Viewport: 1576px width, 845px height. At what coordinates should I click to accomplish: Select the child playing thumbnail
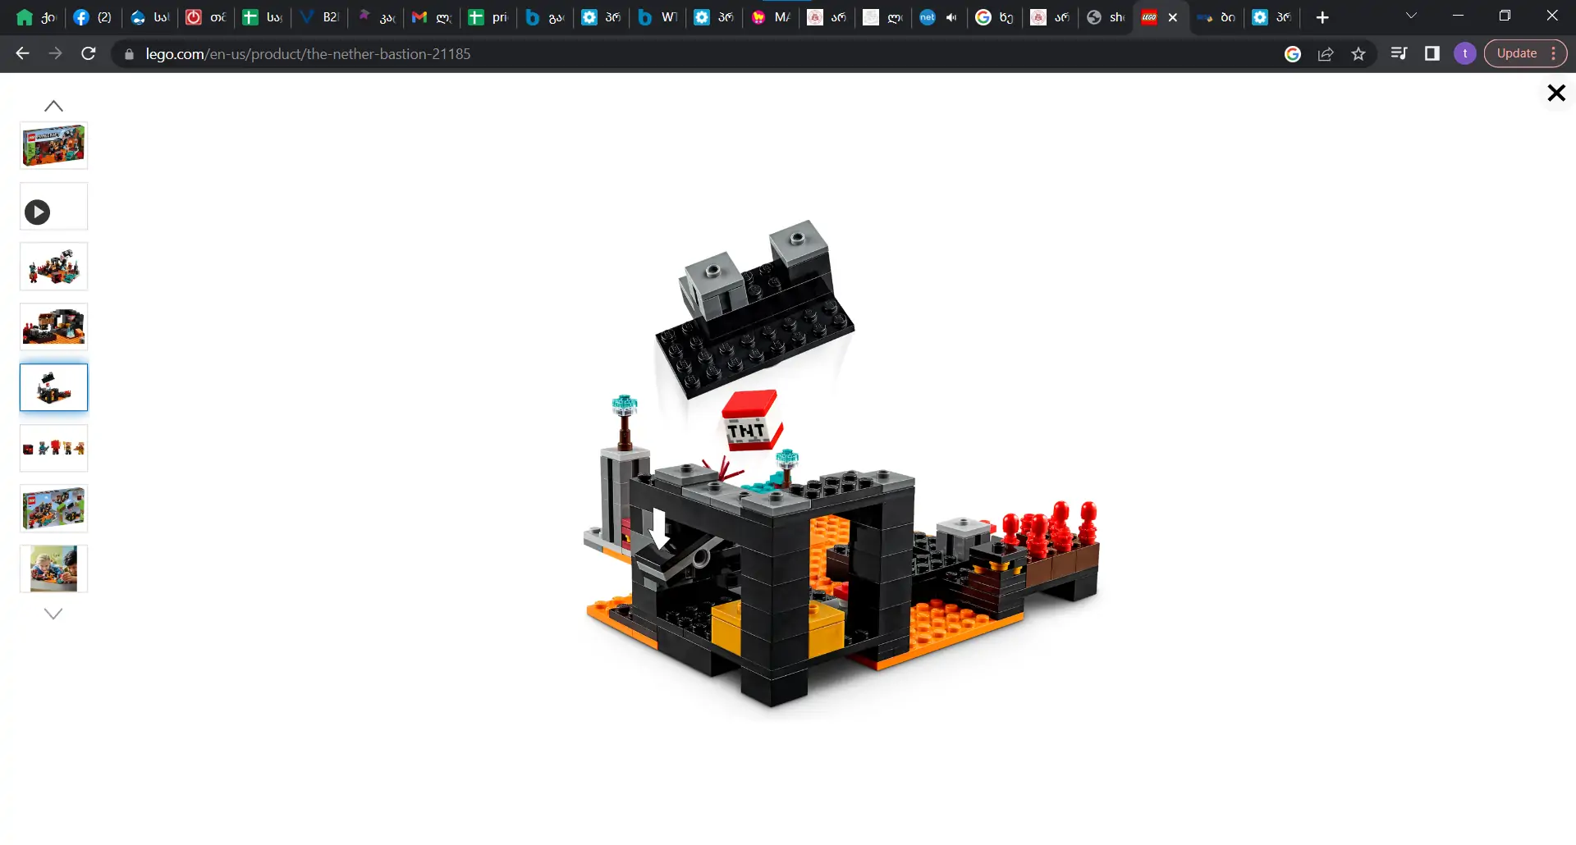(53, 569)
